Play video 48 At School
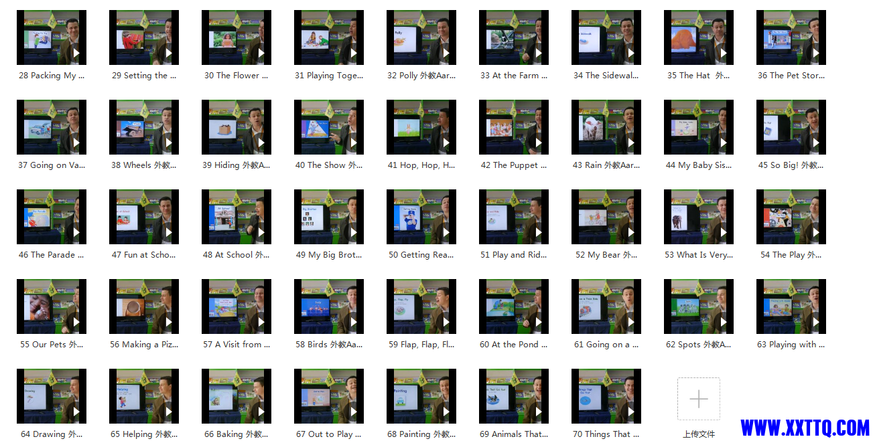This screenshot has width=873, height=441. point(237,217)
